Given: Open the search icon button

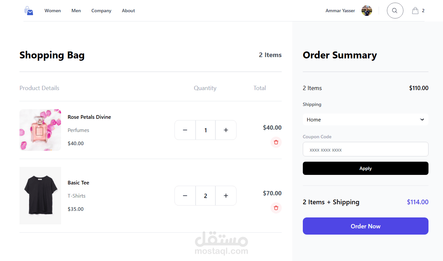Looking at the screenshot, I should pos(395,11).
